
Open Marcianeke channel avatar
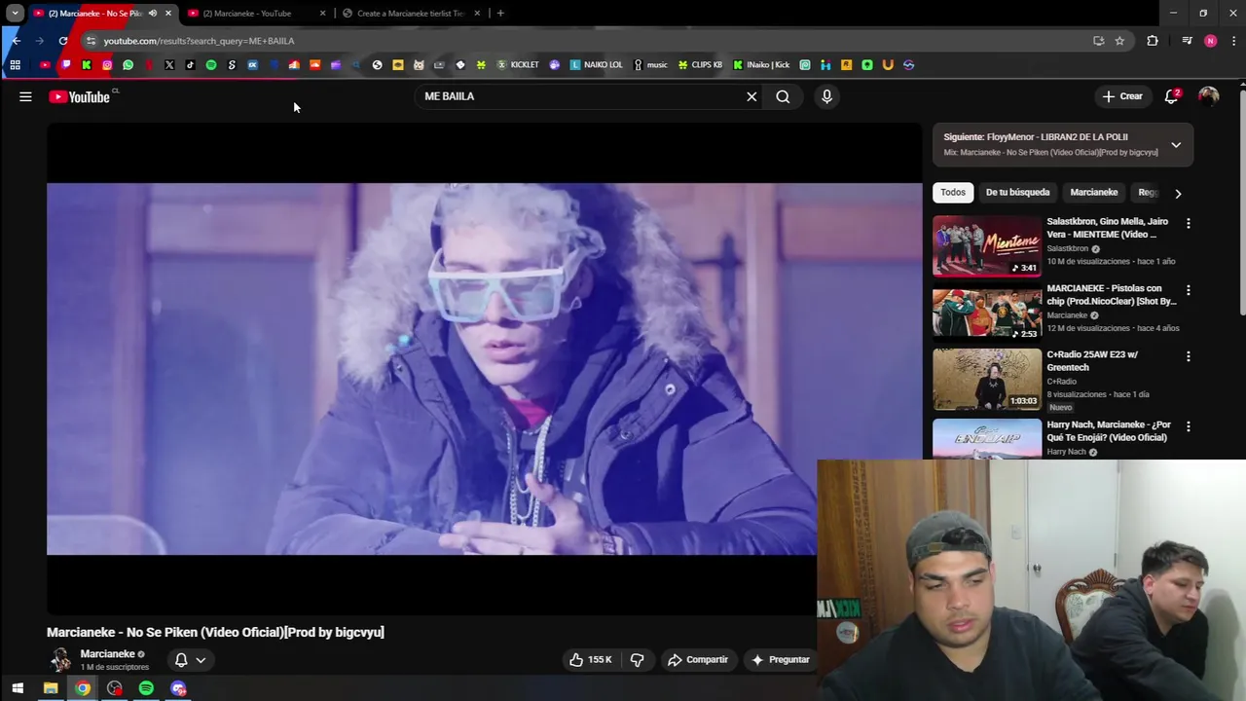(x=60, y=659)
